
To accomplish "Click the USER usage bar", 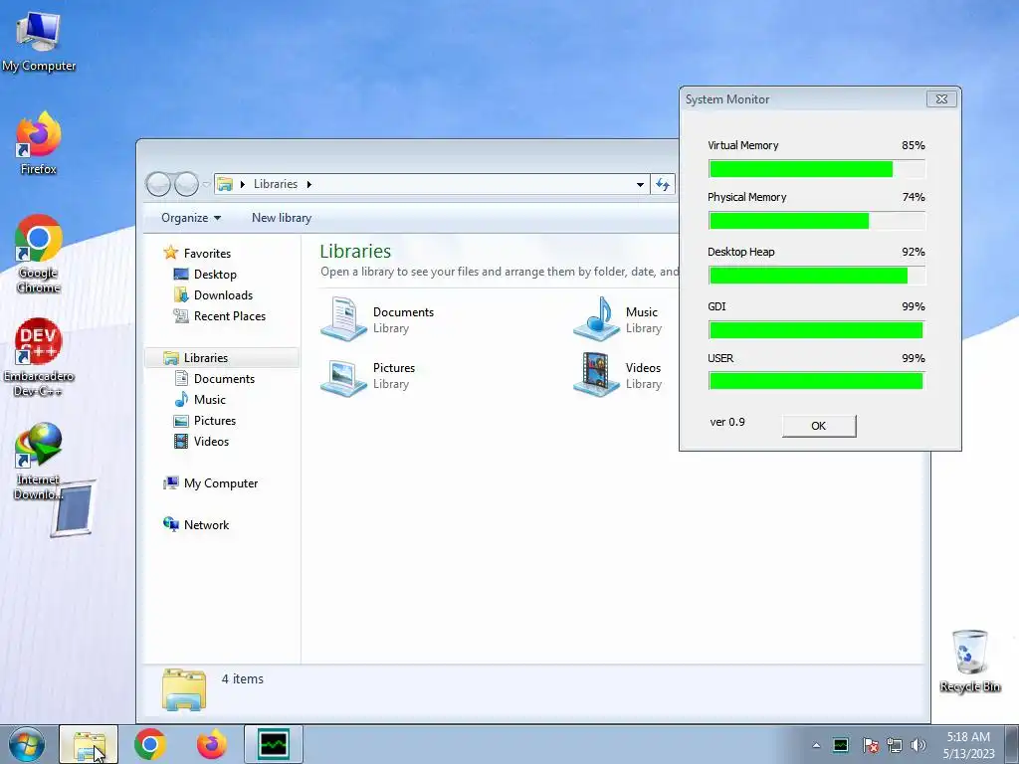I will [817, 381].
